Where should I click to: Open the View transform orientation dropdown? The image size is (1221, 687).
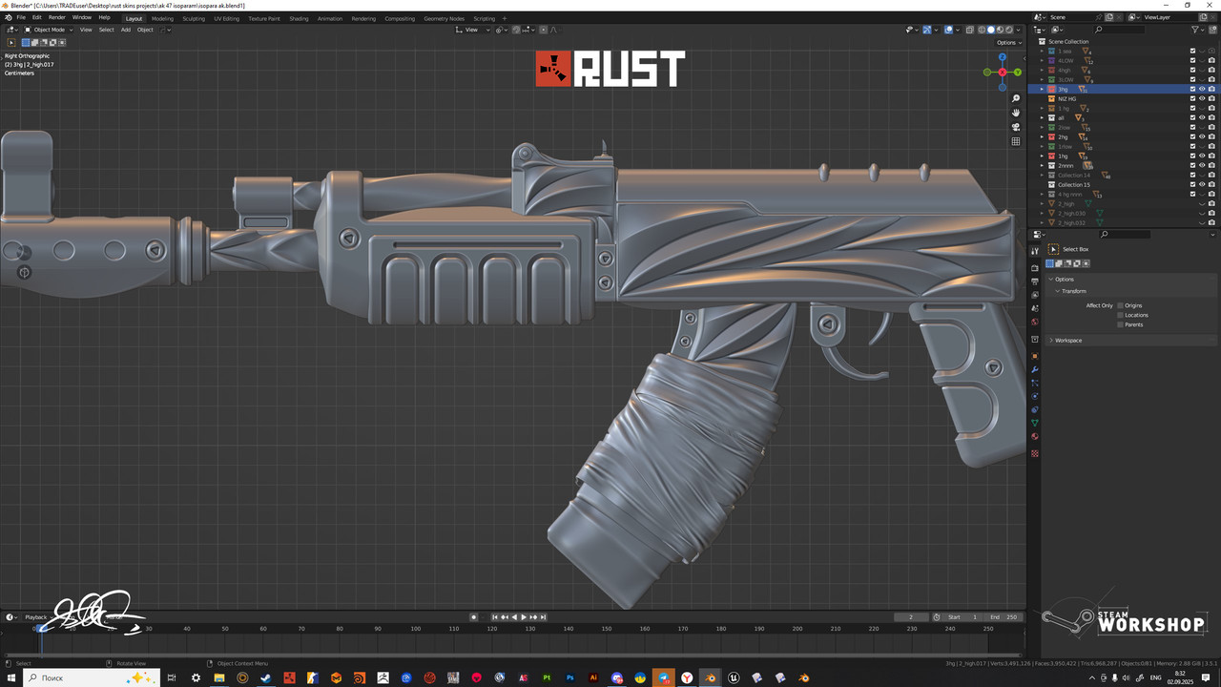coord(474,30)
